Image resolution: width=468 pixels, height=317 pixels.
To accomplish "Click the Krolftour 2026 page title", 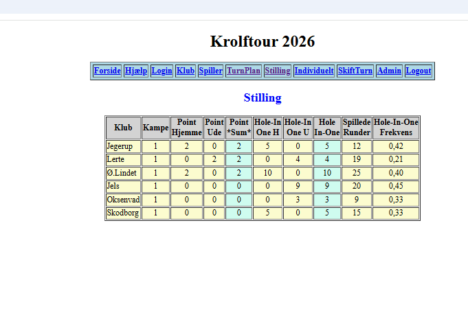I will (263, 41).
